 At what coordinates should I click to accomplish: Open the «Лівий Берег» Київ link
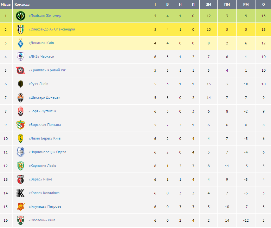(45, 138)
